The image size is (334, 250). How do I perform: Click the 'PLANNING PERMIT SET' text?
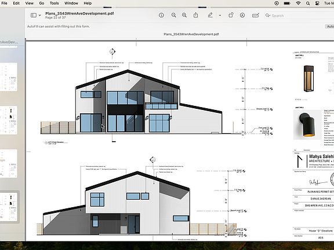(x=321, y=192)
